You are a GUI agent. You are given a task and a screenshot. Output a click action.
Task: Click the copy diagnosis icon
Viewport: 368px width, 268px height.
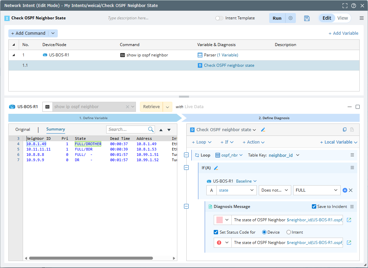click(x=345, y=130)
